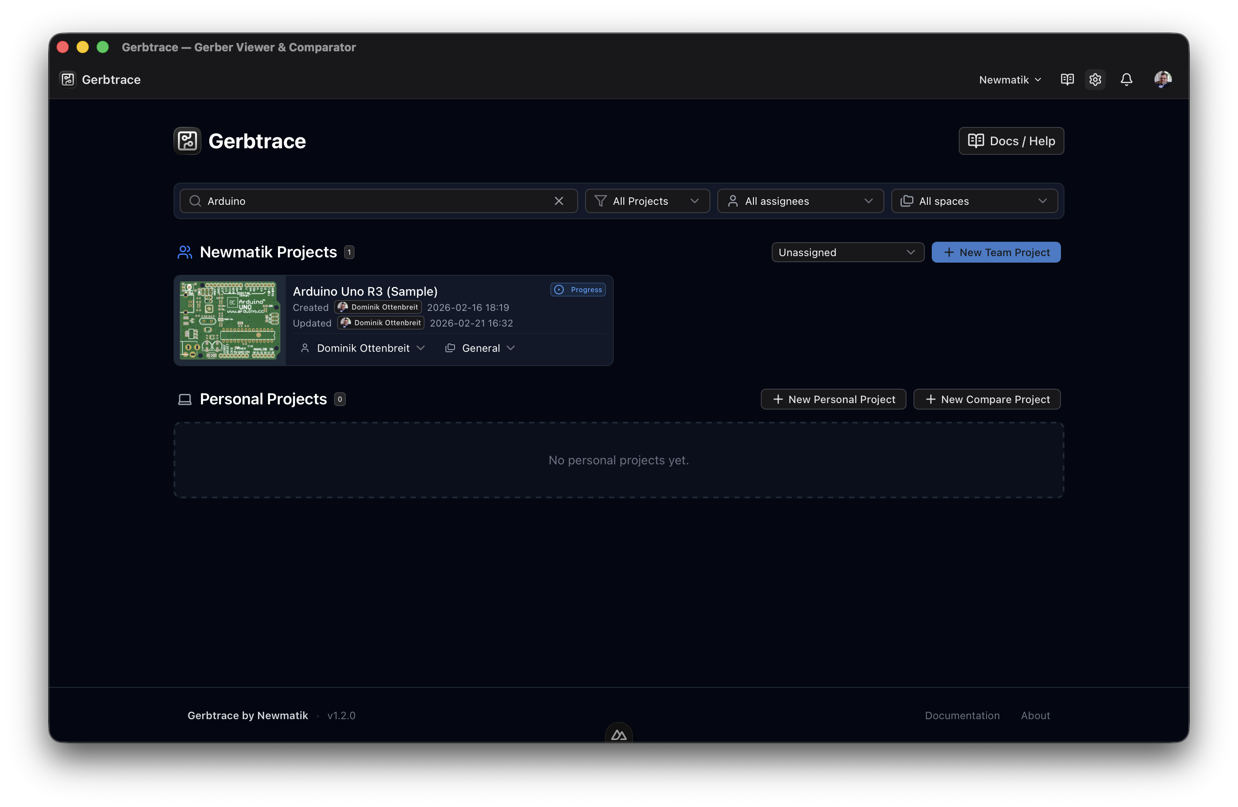Click the large Gerbtrace logo beside heading
The height and width of the screenshot is (807, 1238).
click(187, 141)
